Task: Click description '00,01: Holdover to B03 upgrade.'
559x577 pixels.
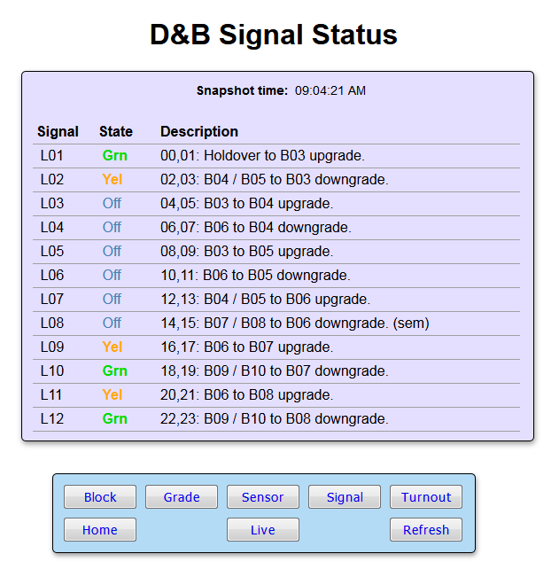Action: click(x=262, y=156)
